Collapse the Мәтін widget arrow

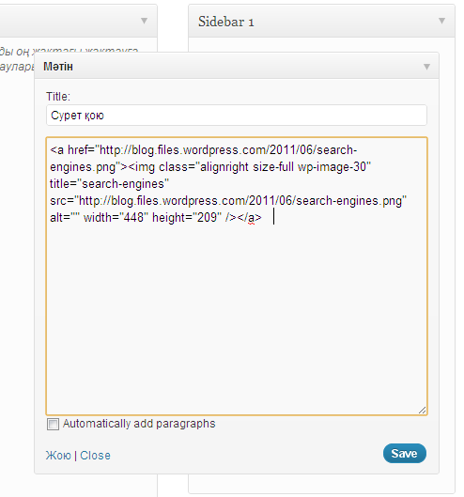426,67
